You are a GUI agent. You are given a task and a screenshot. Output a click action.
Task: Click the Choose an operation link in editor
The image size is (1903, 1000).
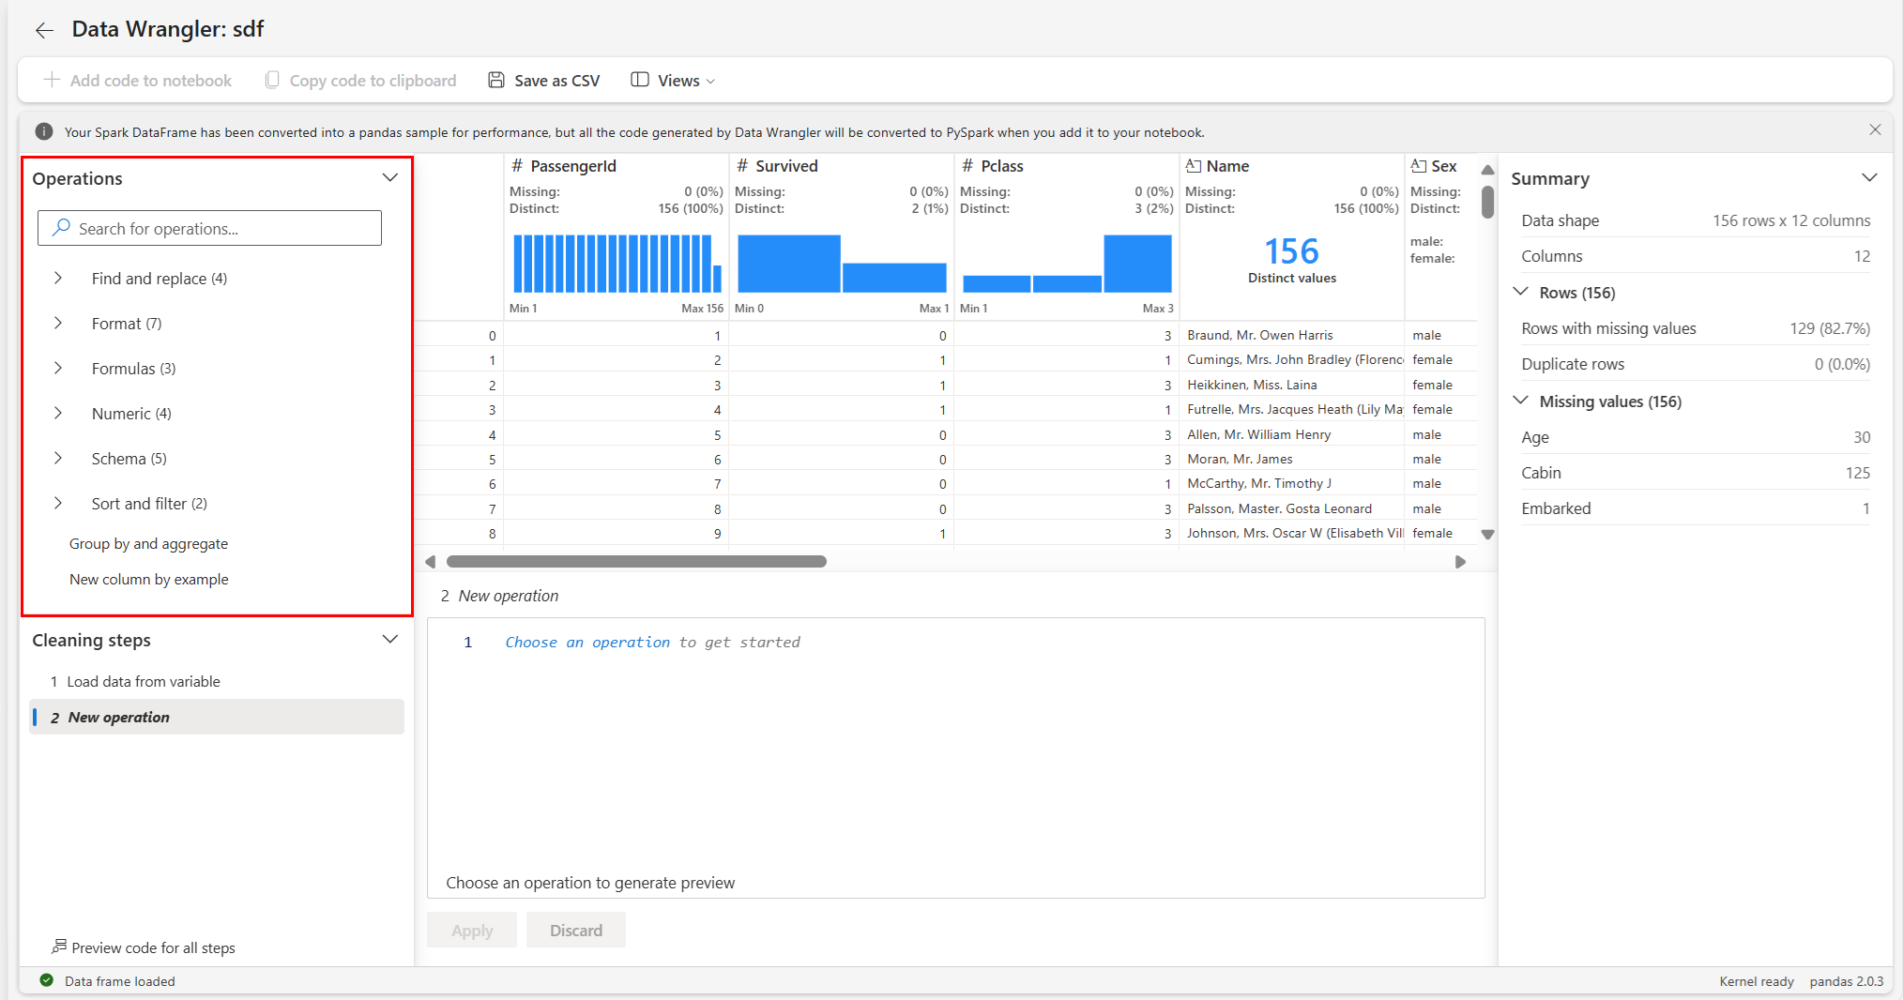point(587,642)
